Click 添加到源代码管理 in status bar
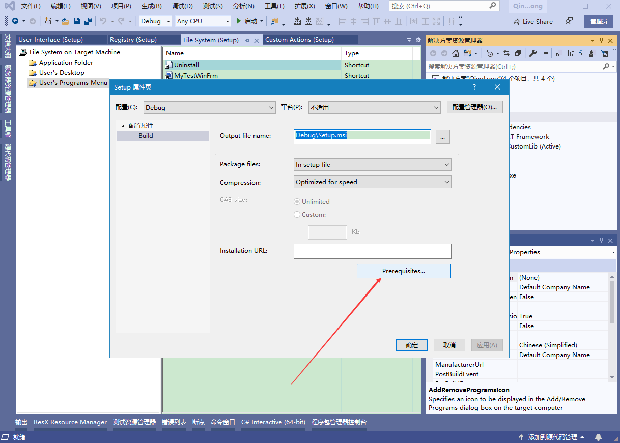 tap(552, 437)
